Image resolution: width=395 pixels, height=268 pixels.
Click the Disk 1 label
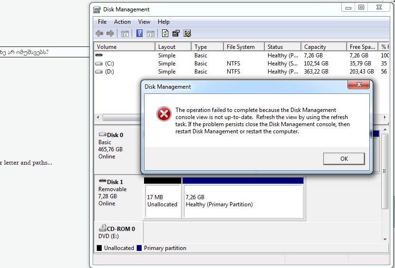(115, 182)
